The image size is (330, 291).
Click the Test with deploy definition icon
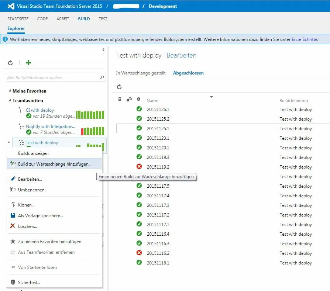tap(21, 142)
